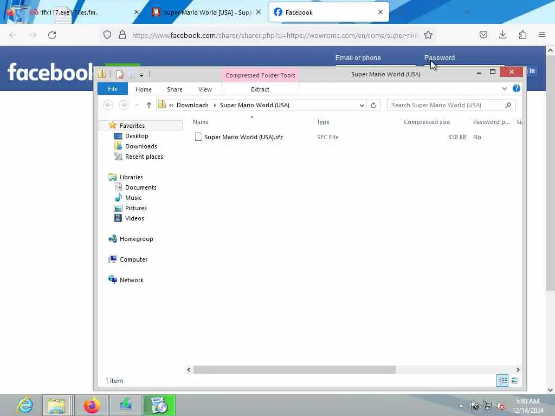The height and width of the screenshot is (416, 555).
Task: Open Save to Pocket icon
Action: point(483,35)
